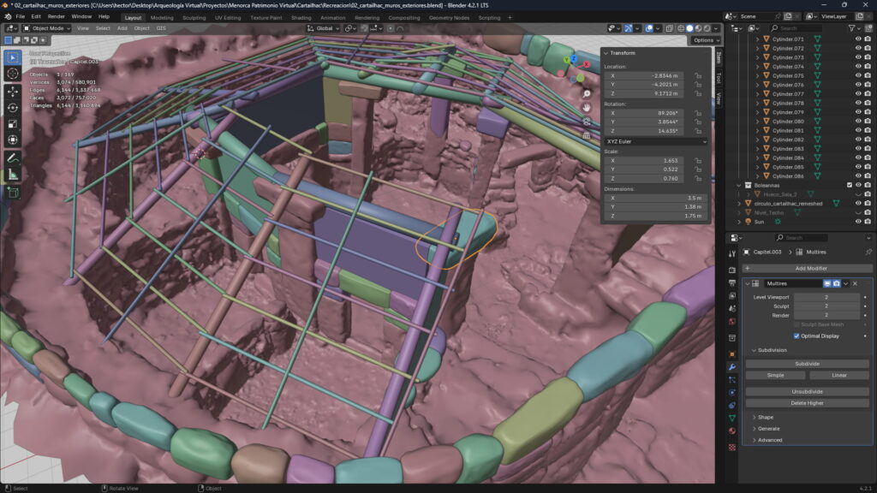Viewport: 877px width, 493px height.
Task: Open the Object Data properties tab
Action: (732, 418)
